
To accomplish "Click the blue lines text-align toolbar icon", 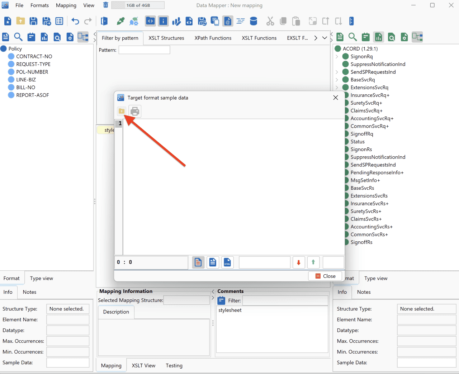I will [241, 21].
